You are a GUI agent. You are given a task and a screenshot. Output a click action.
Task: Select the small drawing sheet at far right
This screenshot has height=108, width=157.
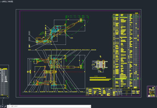[x=151, y=91]
